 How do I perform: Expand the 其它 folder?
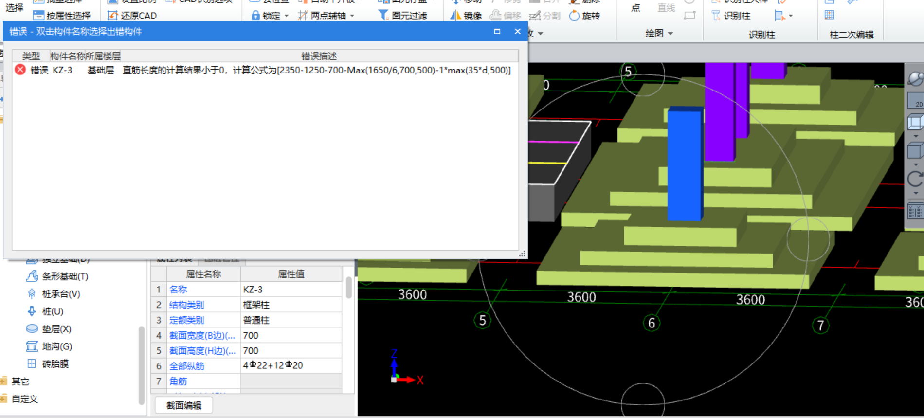click(x=4, y=381)
